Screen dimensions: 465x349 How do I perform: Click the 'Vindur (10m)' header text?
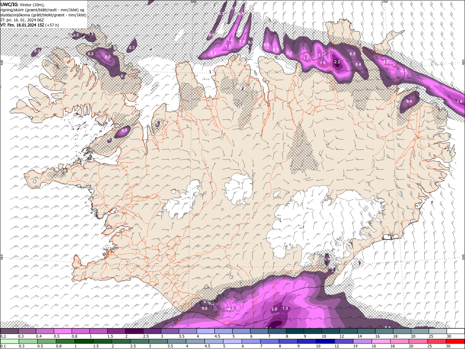[x=32, y=4]
